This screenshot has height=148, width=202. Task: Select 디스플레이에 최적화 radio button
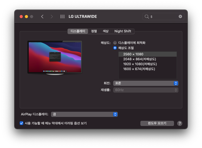coord(115,43)
